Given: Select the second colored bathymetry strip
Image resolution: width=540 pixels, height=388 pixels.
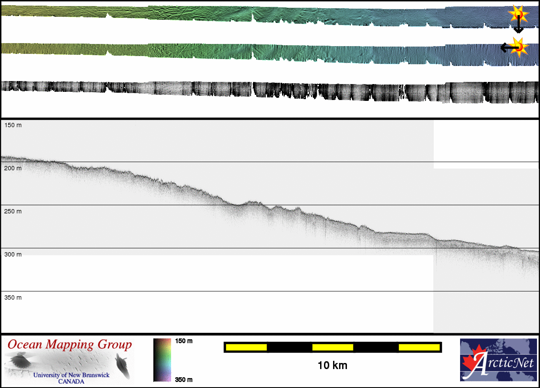Looking at the screenshot, I should tap(259, 53).
